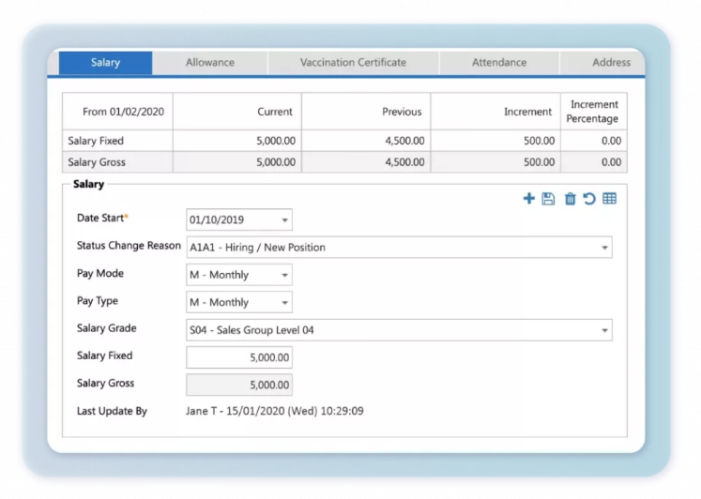Click the Salary Fixed input field

click(239, 357)
